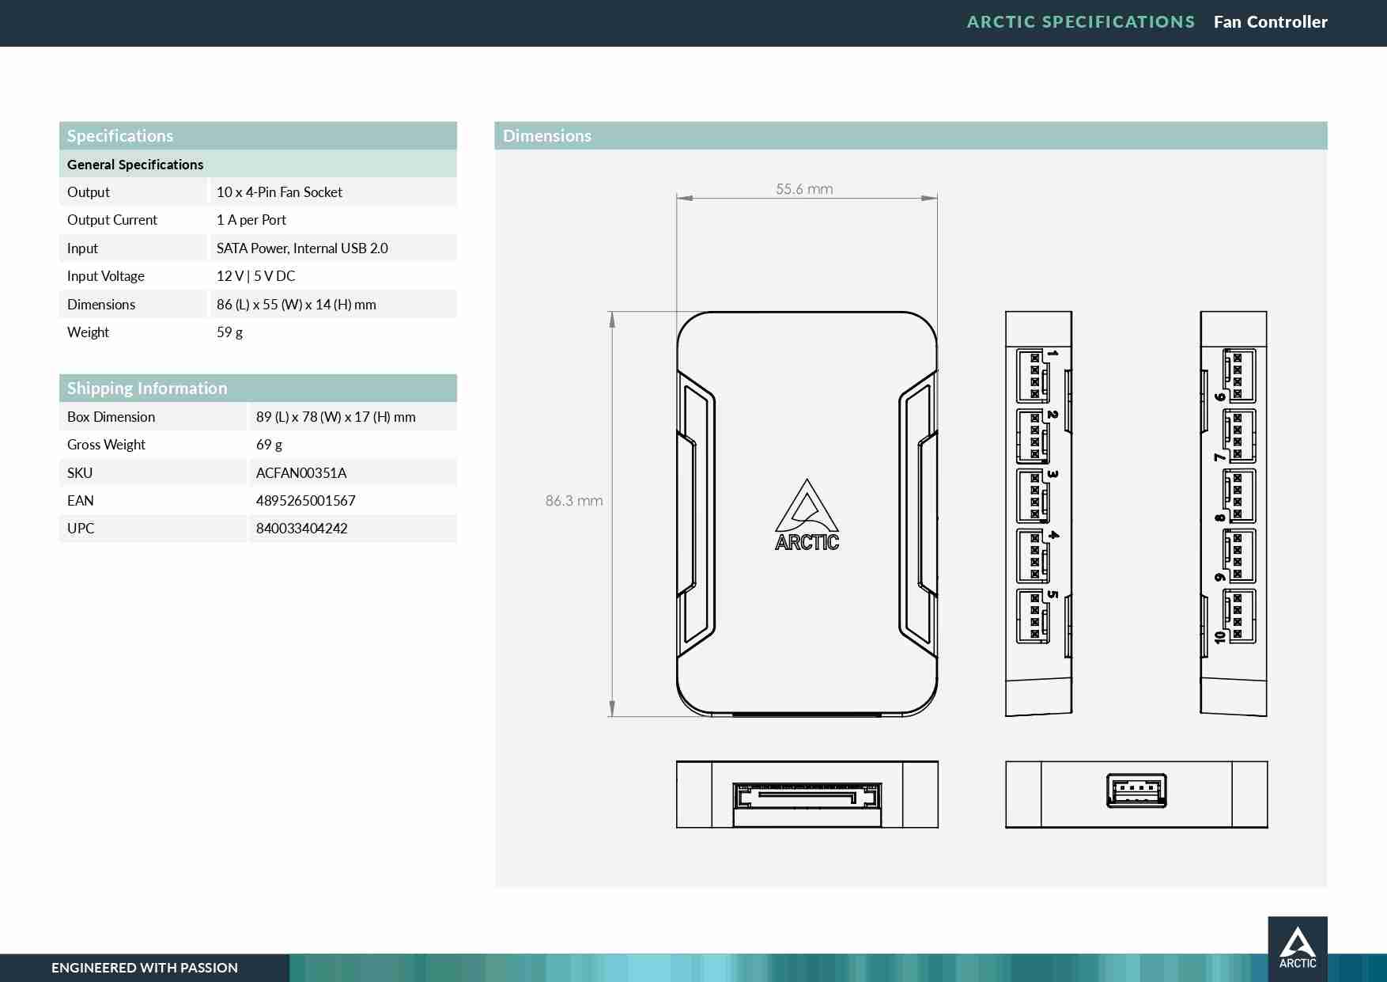Click fan socket number 6 in the side view
This screenshot has height=982, width=1387.
1239,376
